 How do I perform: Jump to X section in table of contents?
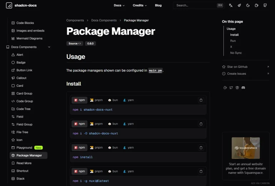point(231,47)
